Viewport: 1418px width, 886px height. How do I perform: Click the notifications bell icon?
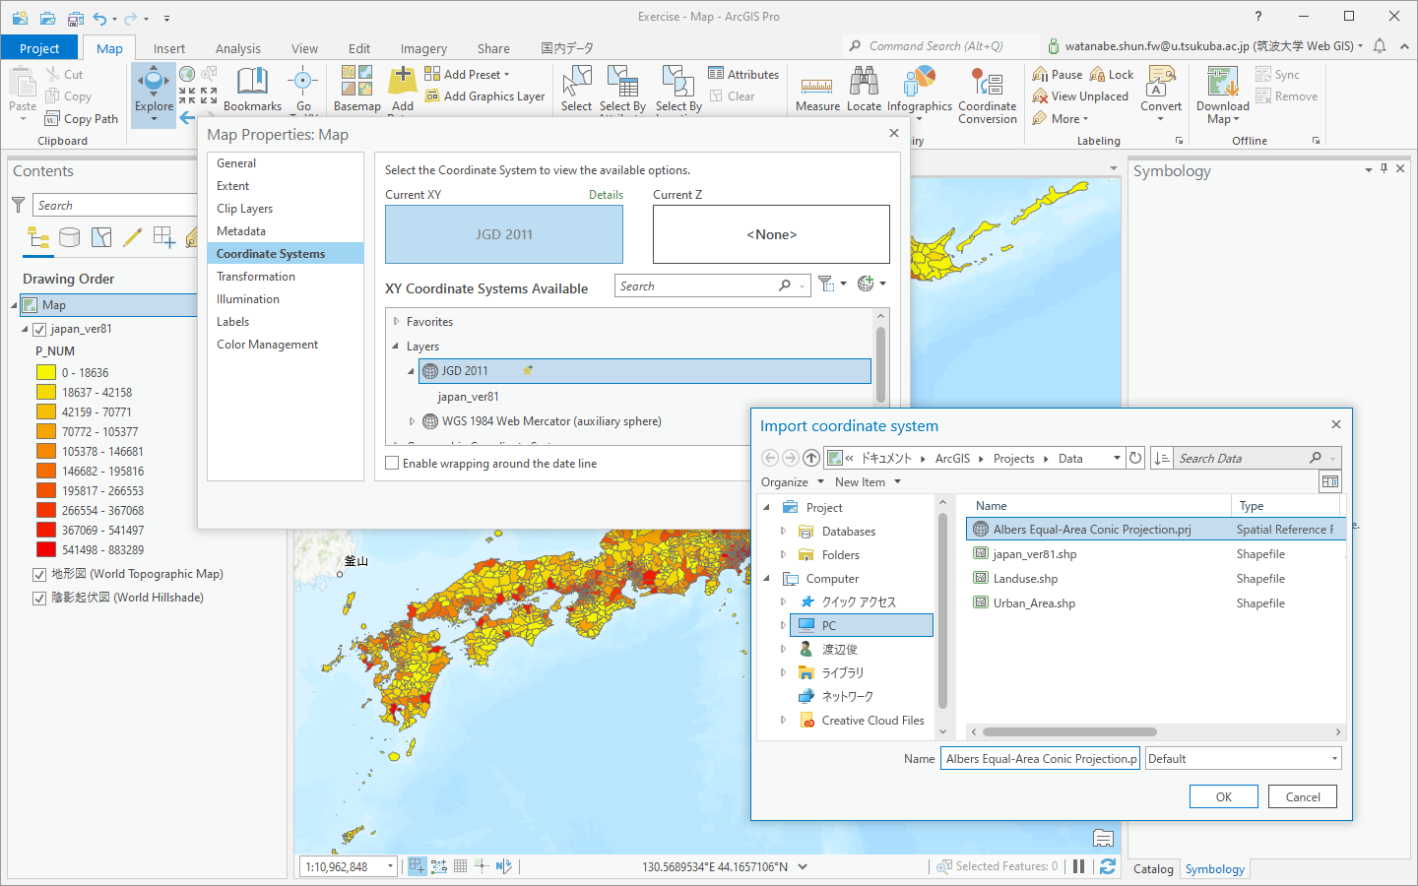(x=1380, y=46)
